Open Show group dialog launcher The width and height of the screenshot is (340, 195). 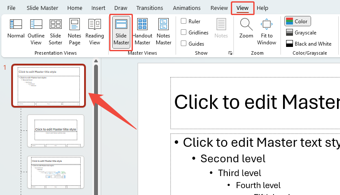pyautogui.click(x=230, y=53)
